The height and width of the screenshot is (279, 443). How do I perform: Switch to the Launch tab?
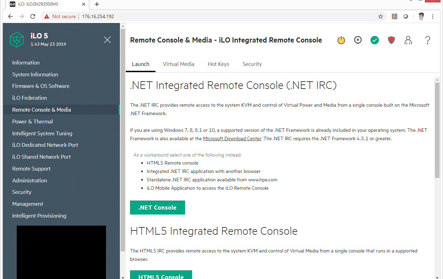(x=140, y=64)
